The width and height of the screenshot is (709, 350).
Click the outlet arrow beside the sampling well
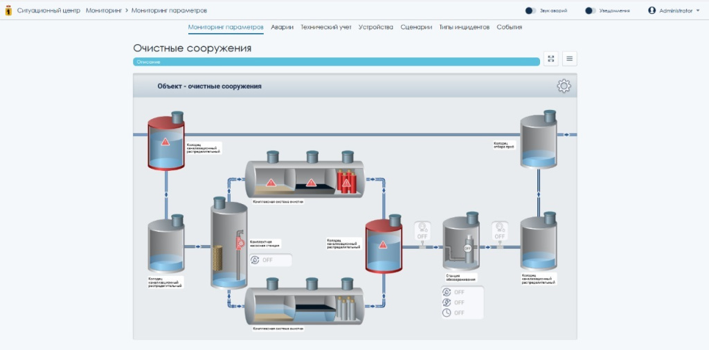click(568, 135)
